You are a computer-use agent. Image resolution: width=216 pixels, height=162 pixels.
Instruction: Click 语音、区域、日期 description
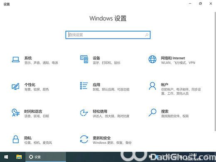click(37, 116)
